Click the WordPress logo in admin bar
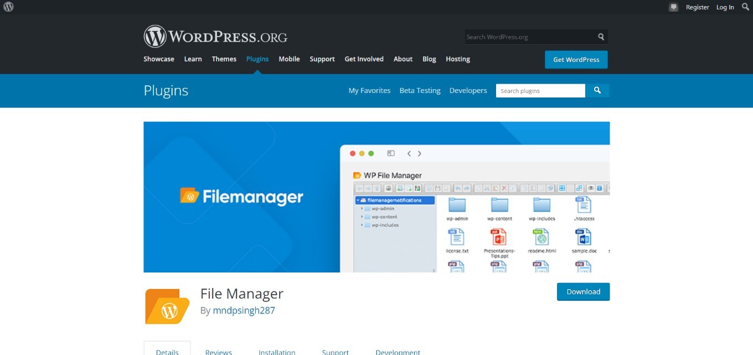Image resolution: width=753 pixels, height=355 pixels. coord(8,7)
